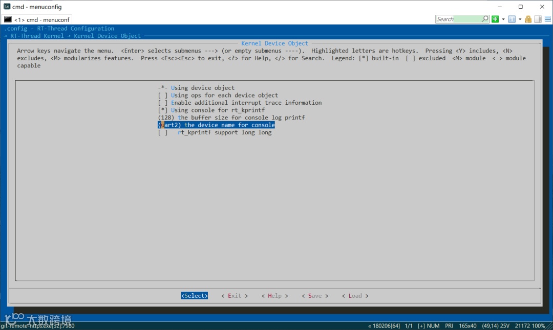The image size is (553, 330).
Task: Click the < Load > button
Action: coord(355,296)
